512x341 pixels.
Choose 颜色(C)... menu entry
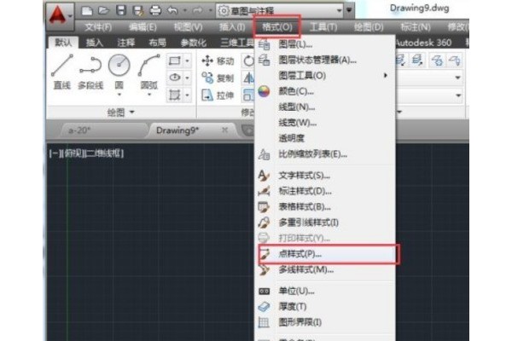325,91
